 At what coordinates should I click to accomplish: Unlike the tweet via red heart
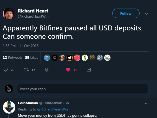[68, 70]
